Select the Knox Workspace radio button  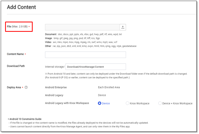(127, 103)
